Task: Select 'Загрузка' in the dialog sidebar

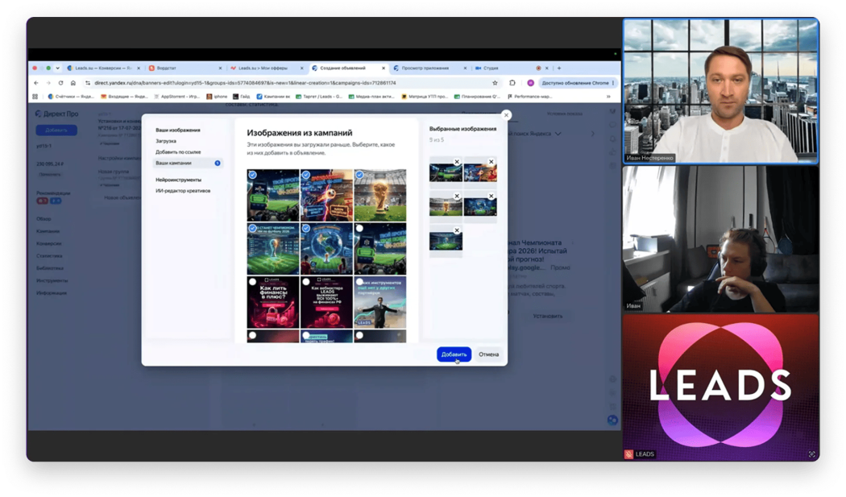Action: (x=166, y=141)
